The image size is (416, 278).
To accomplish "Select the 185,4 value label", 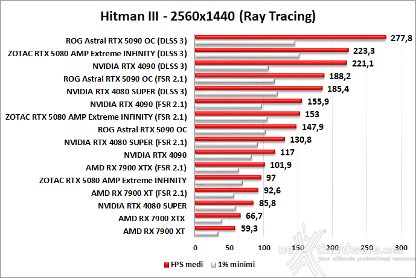I will (338, 89).
